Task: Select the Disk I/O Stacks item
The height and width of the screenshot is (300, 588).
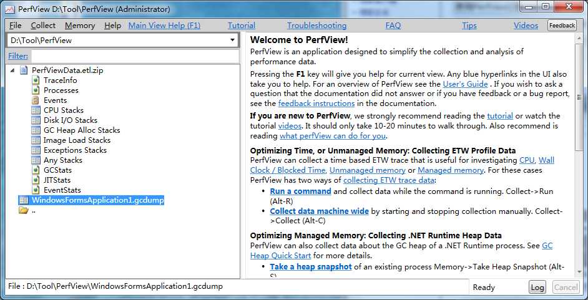Action: [x=71, y=120]
